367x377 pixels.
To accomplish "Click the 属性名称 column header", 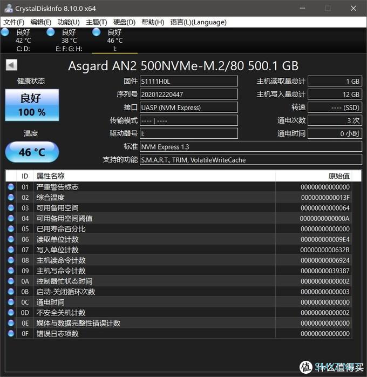I will pyautogui.click(x=154, y=176).
